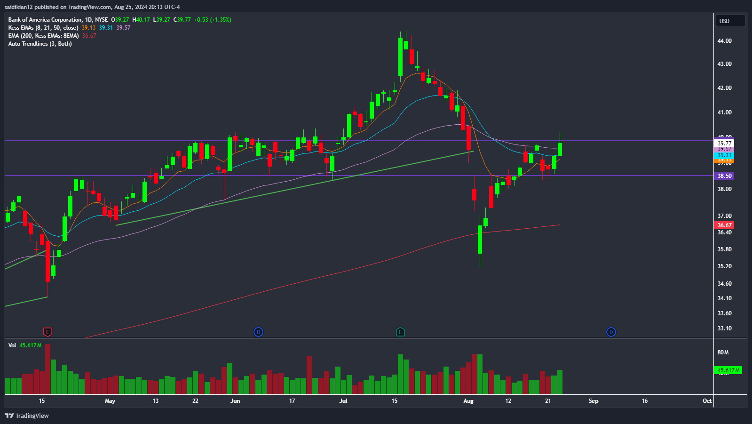Click the Jun label on the time axis
The width and height of the screenshot is (752, 424).
click(x=235, y=401)
